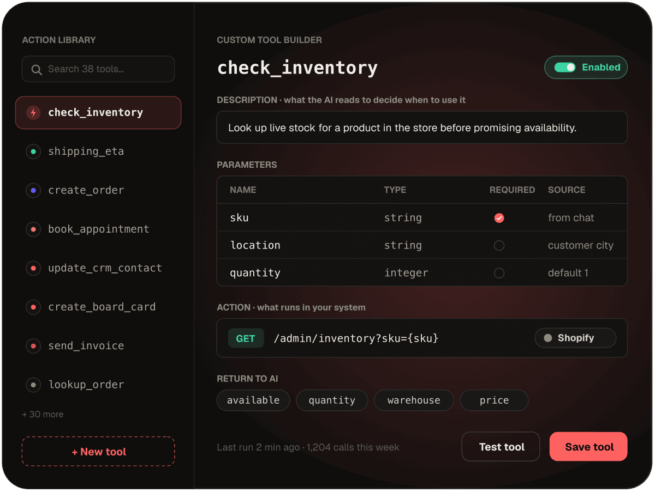Click the integer type for quantity

(x=406, y=274)
